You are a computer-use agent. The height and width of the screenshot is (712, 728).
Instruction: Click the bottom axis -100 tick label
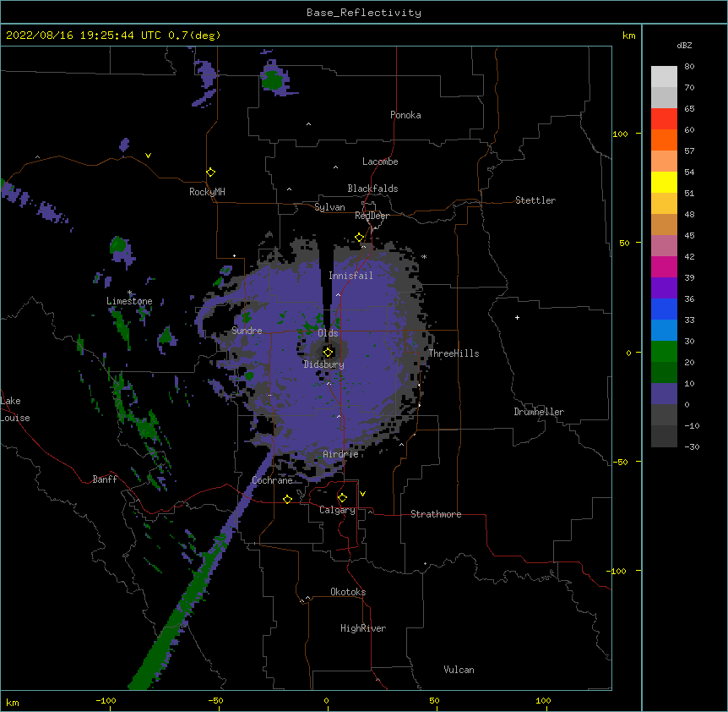tap(106, 700)
